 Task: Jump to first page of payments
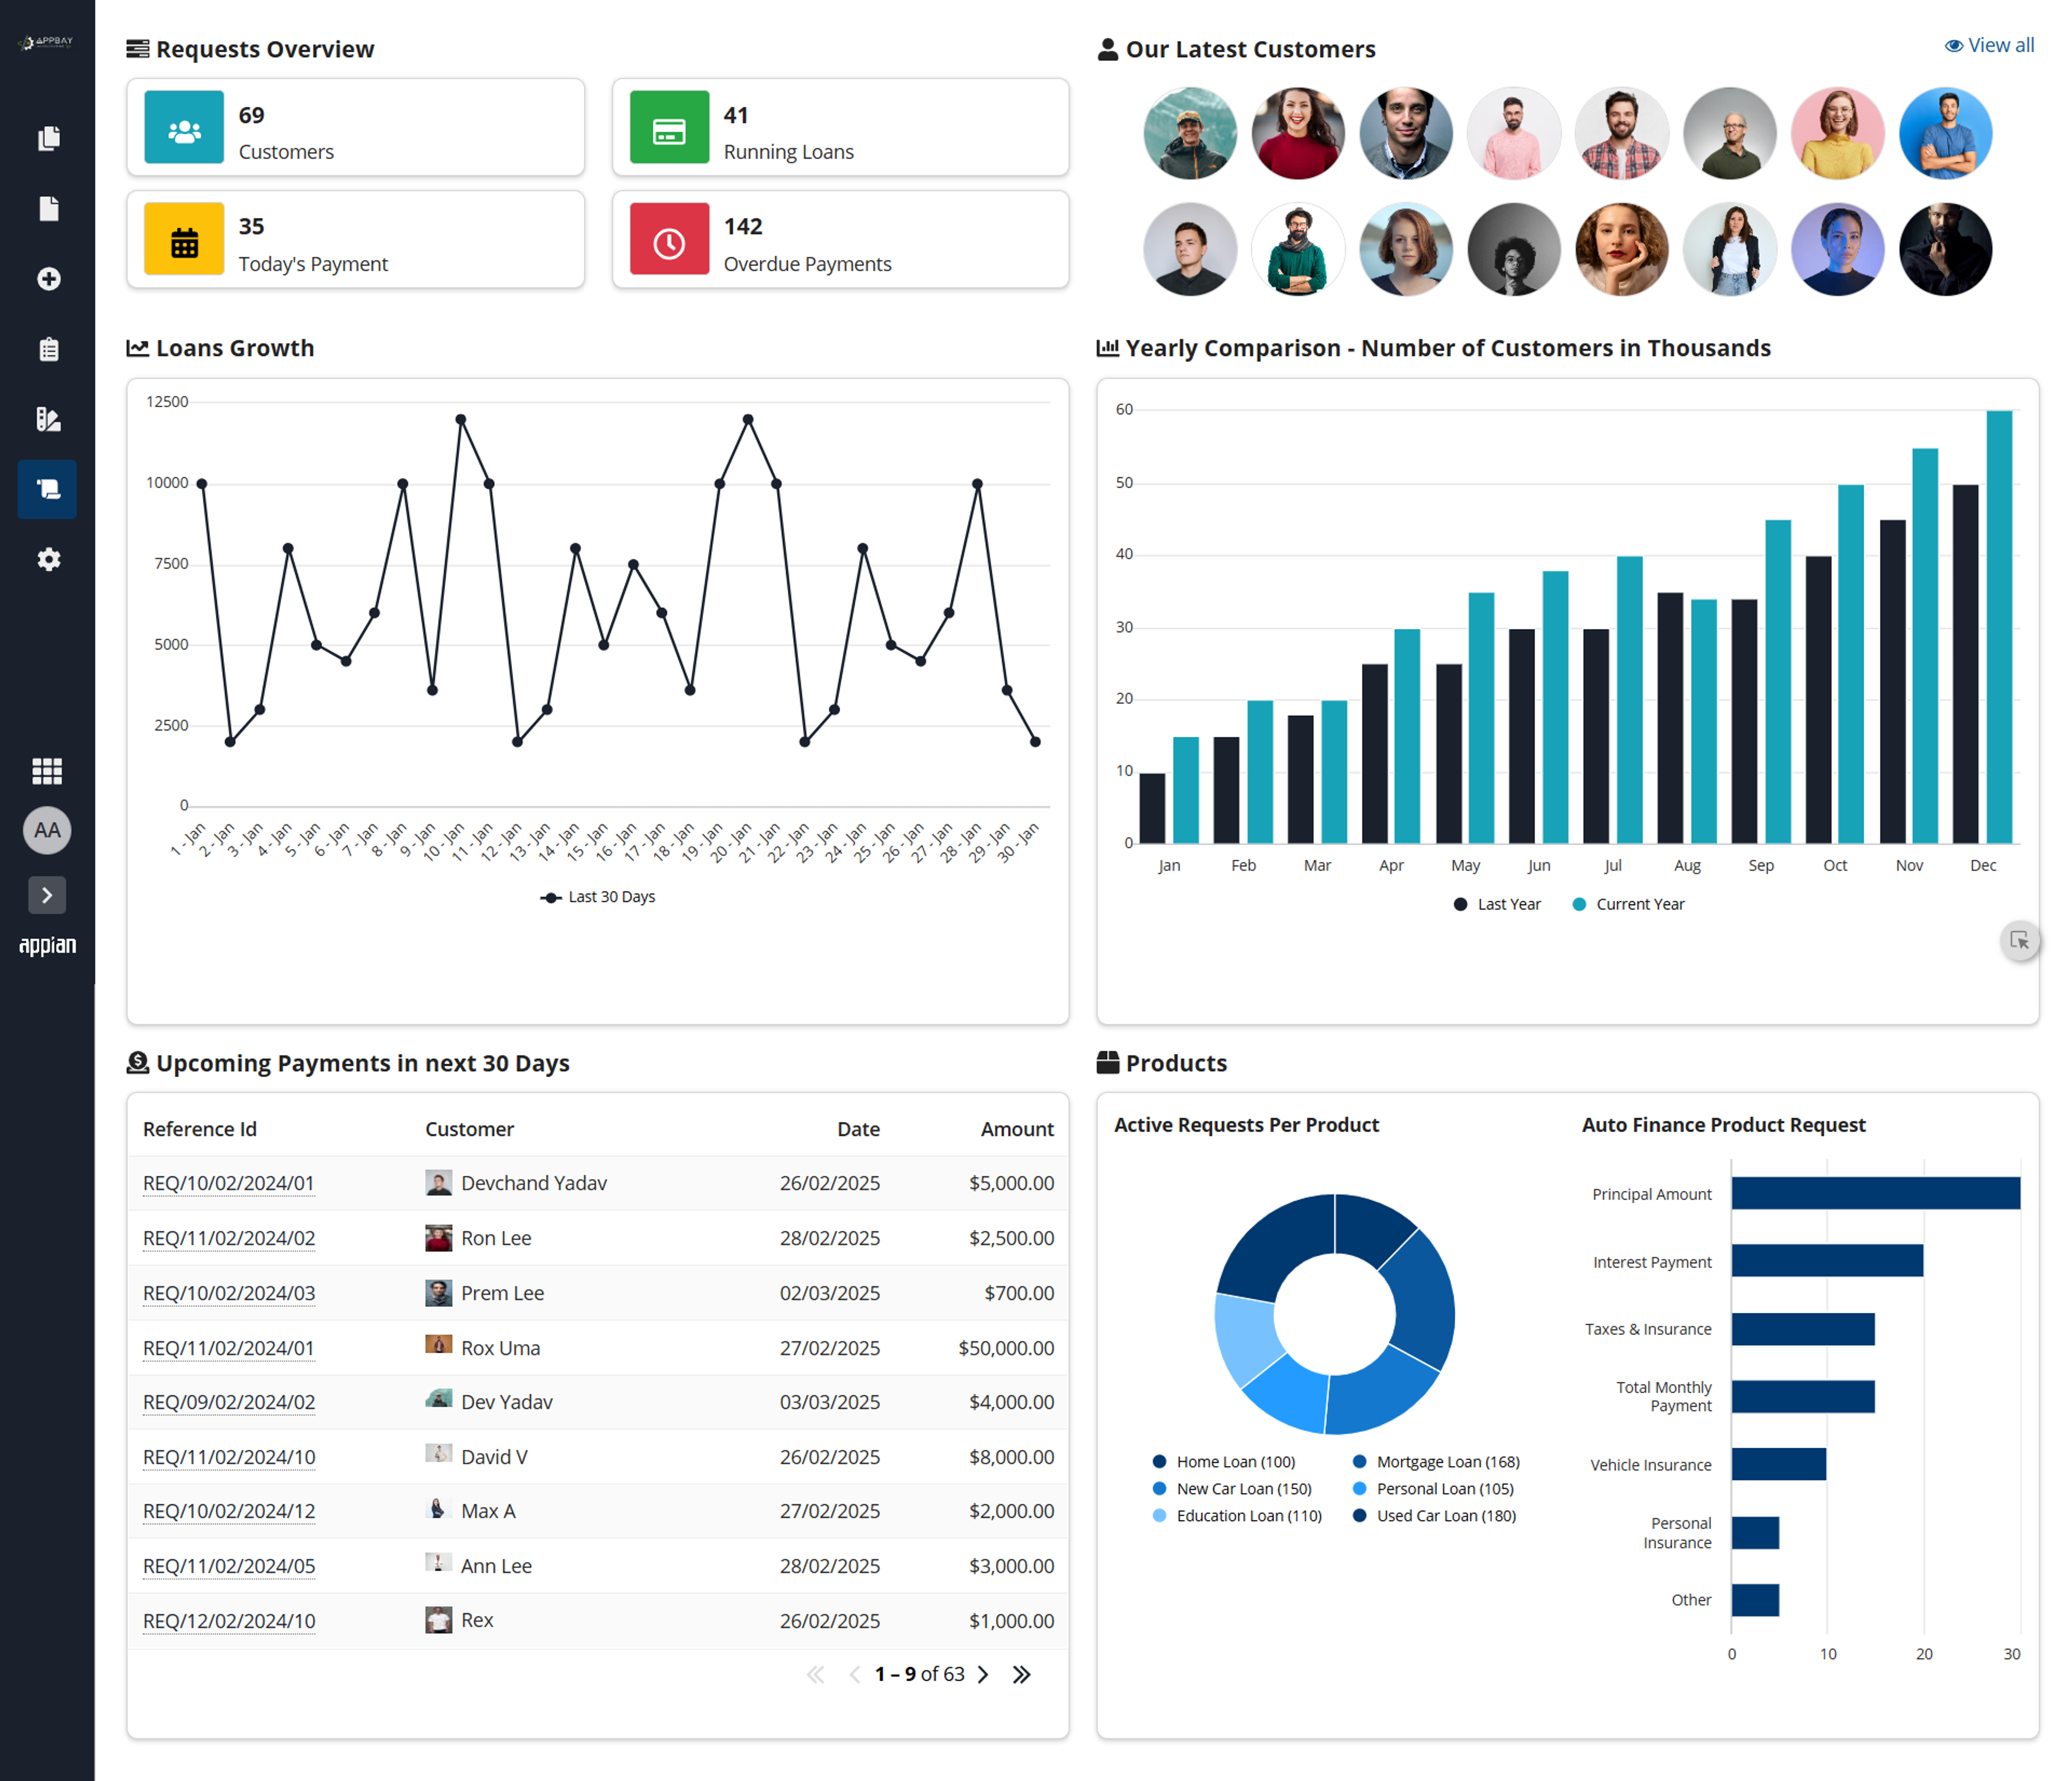816,1674
